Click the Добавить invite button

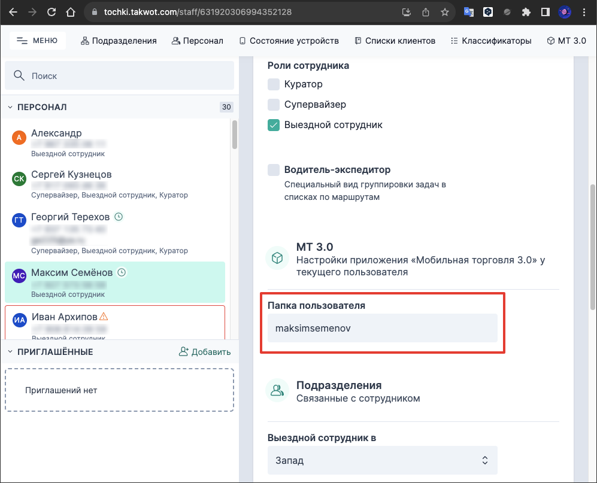point(204,352)
